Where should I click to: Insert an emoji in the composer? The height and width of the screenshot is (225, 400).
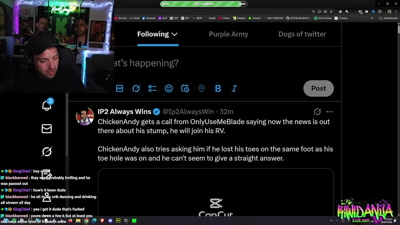pos(169,88)
